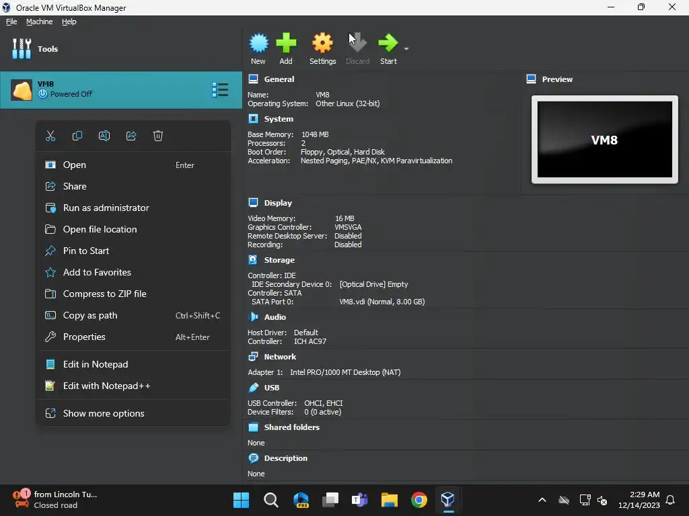This screenshot has width=689, height=516.
Task: Click the VM8 preview thumbnail
Action: coord(605,140)
